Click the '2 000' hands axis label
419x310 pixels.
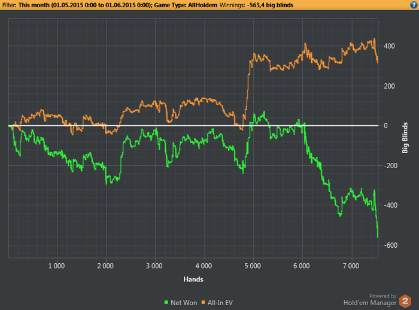[x=105, y=266]
